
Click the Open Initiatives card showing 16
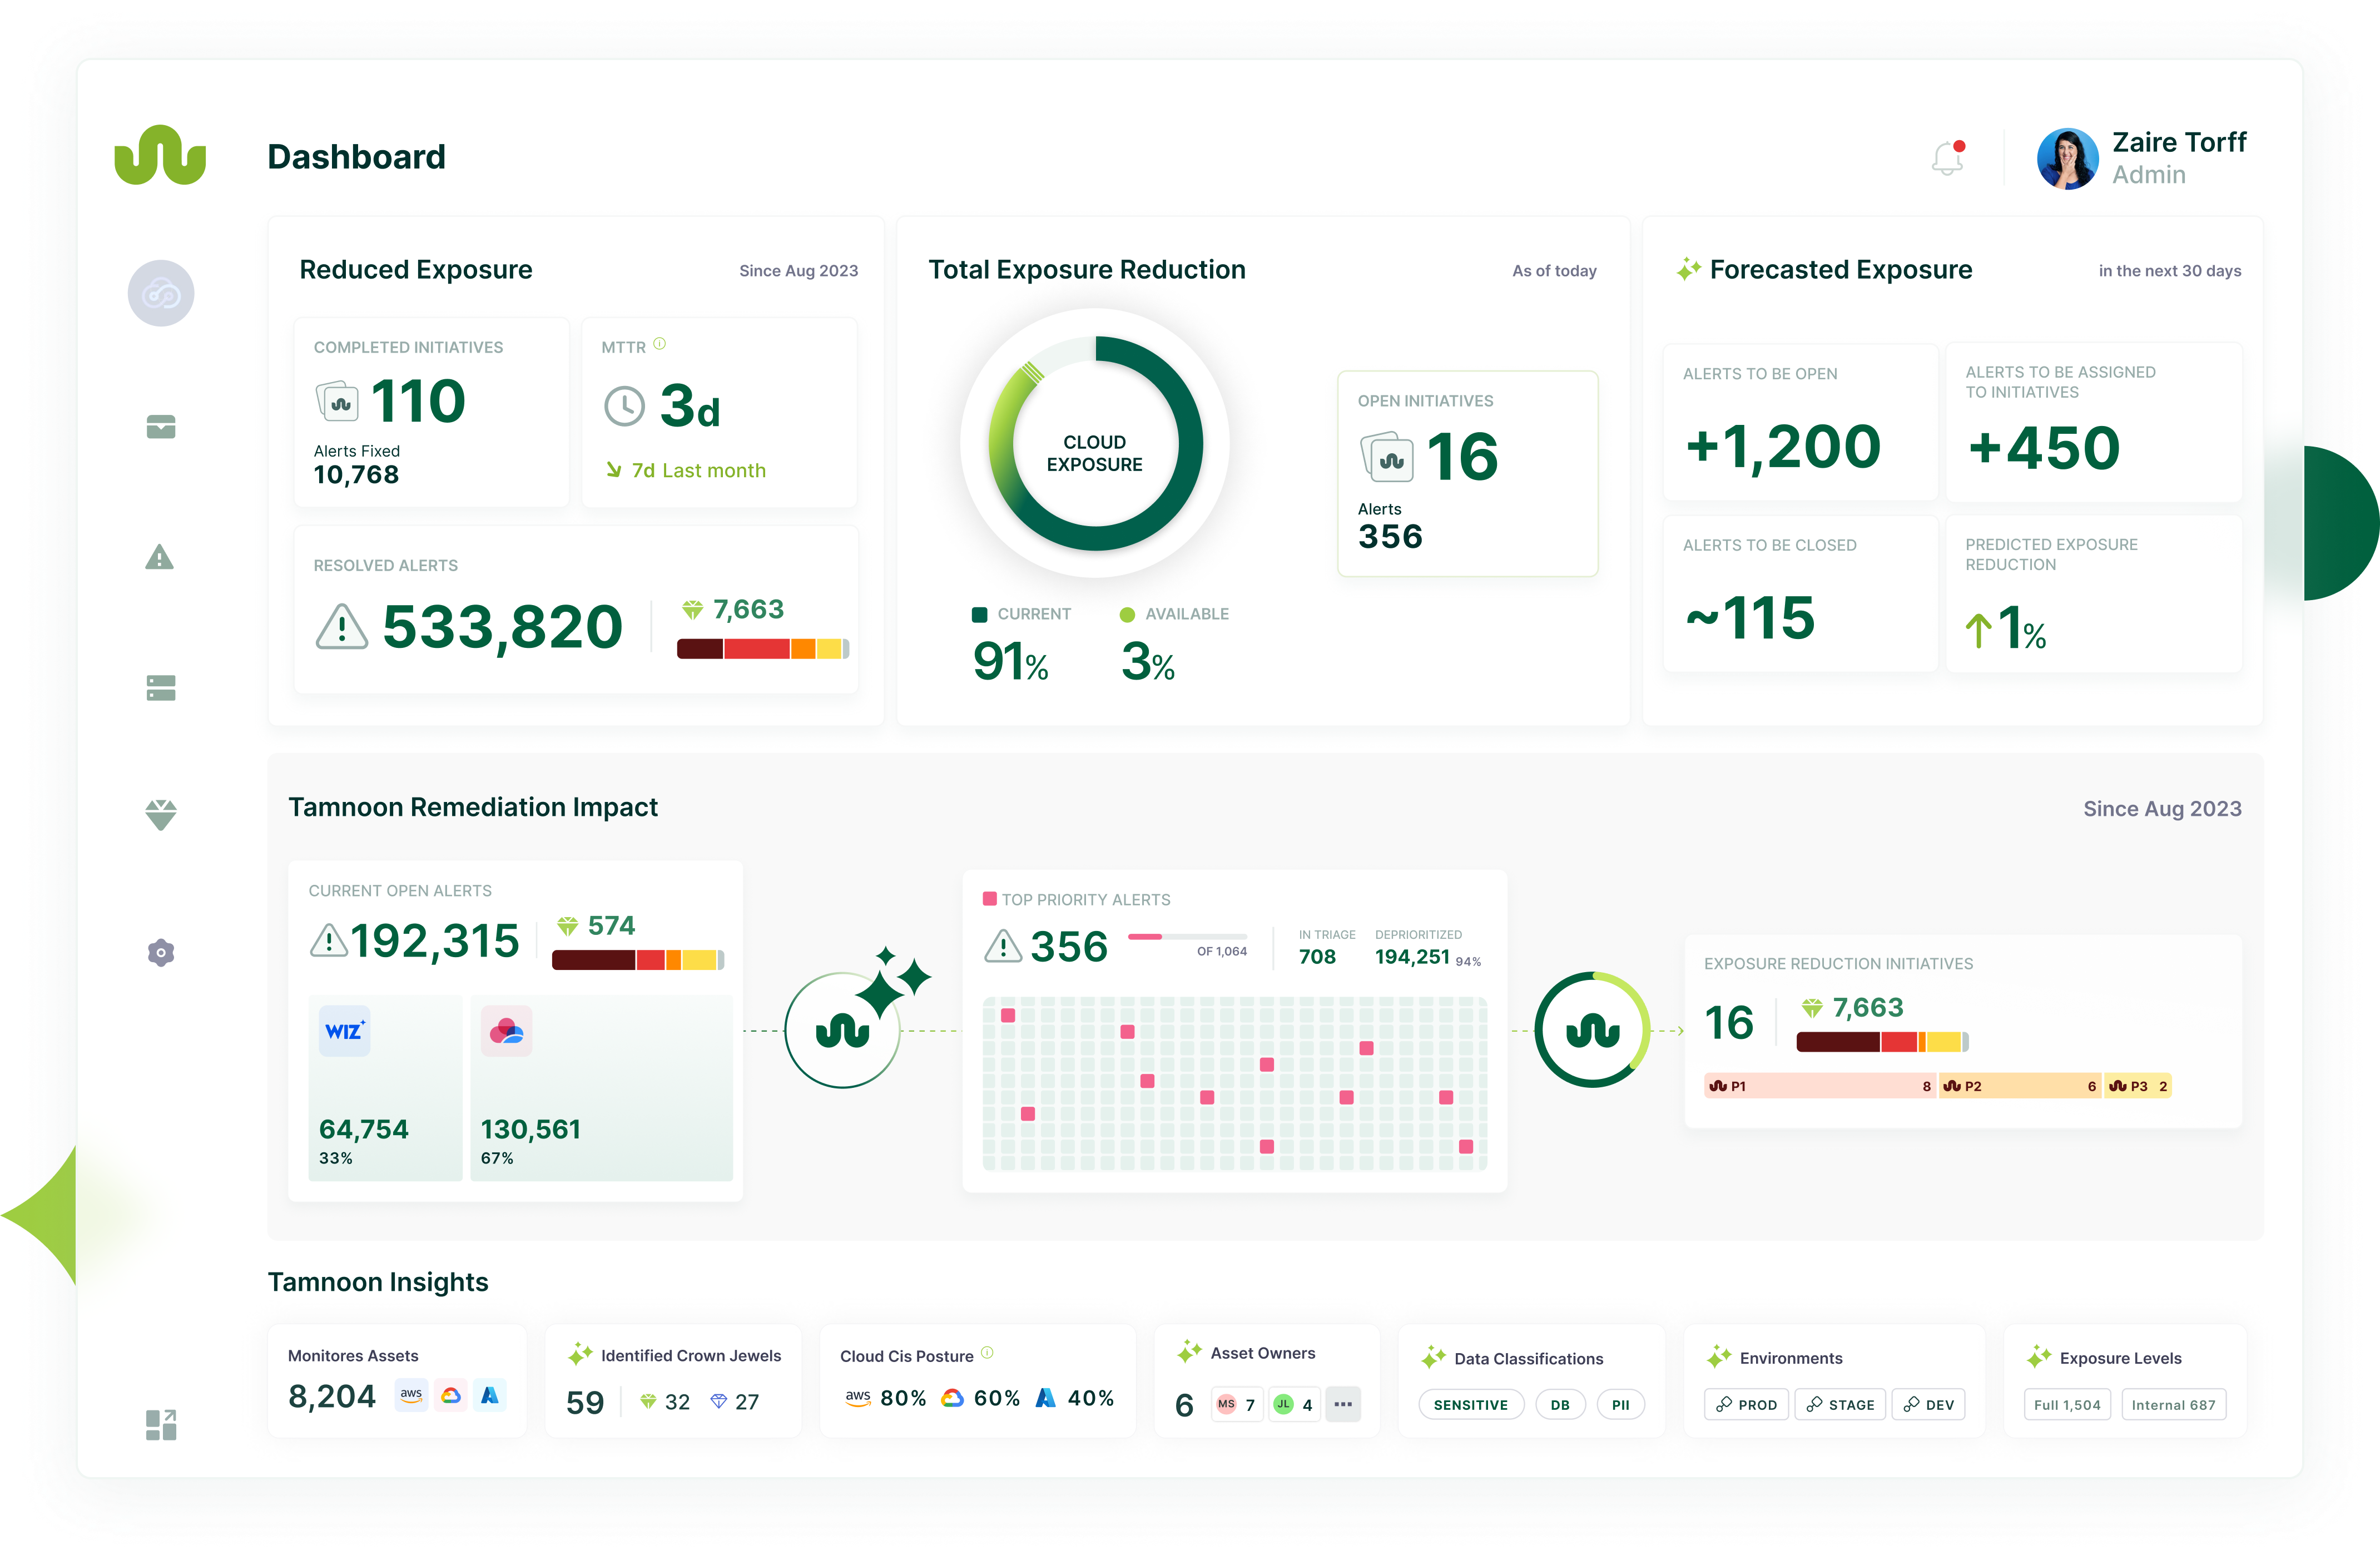pyautogui.click(x=1467, y=473)
